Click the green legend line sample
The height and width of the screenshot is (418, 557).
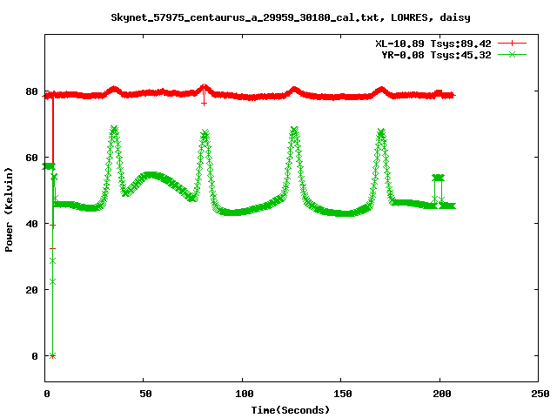(512, 54)
